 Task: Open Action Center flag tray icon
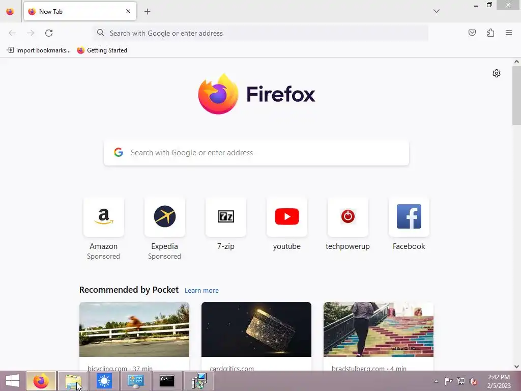(x=448, y=381)
